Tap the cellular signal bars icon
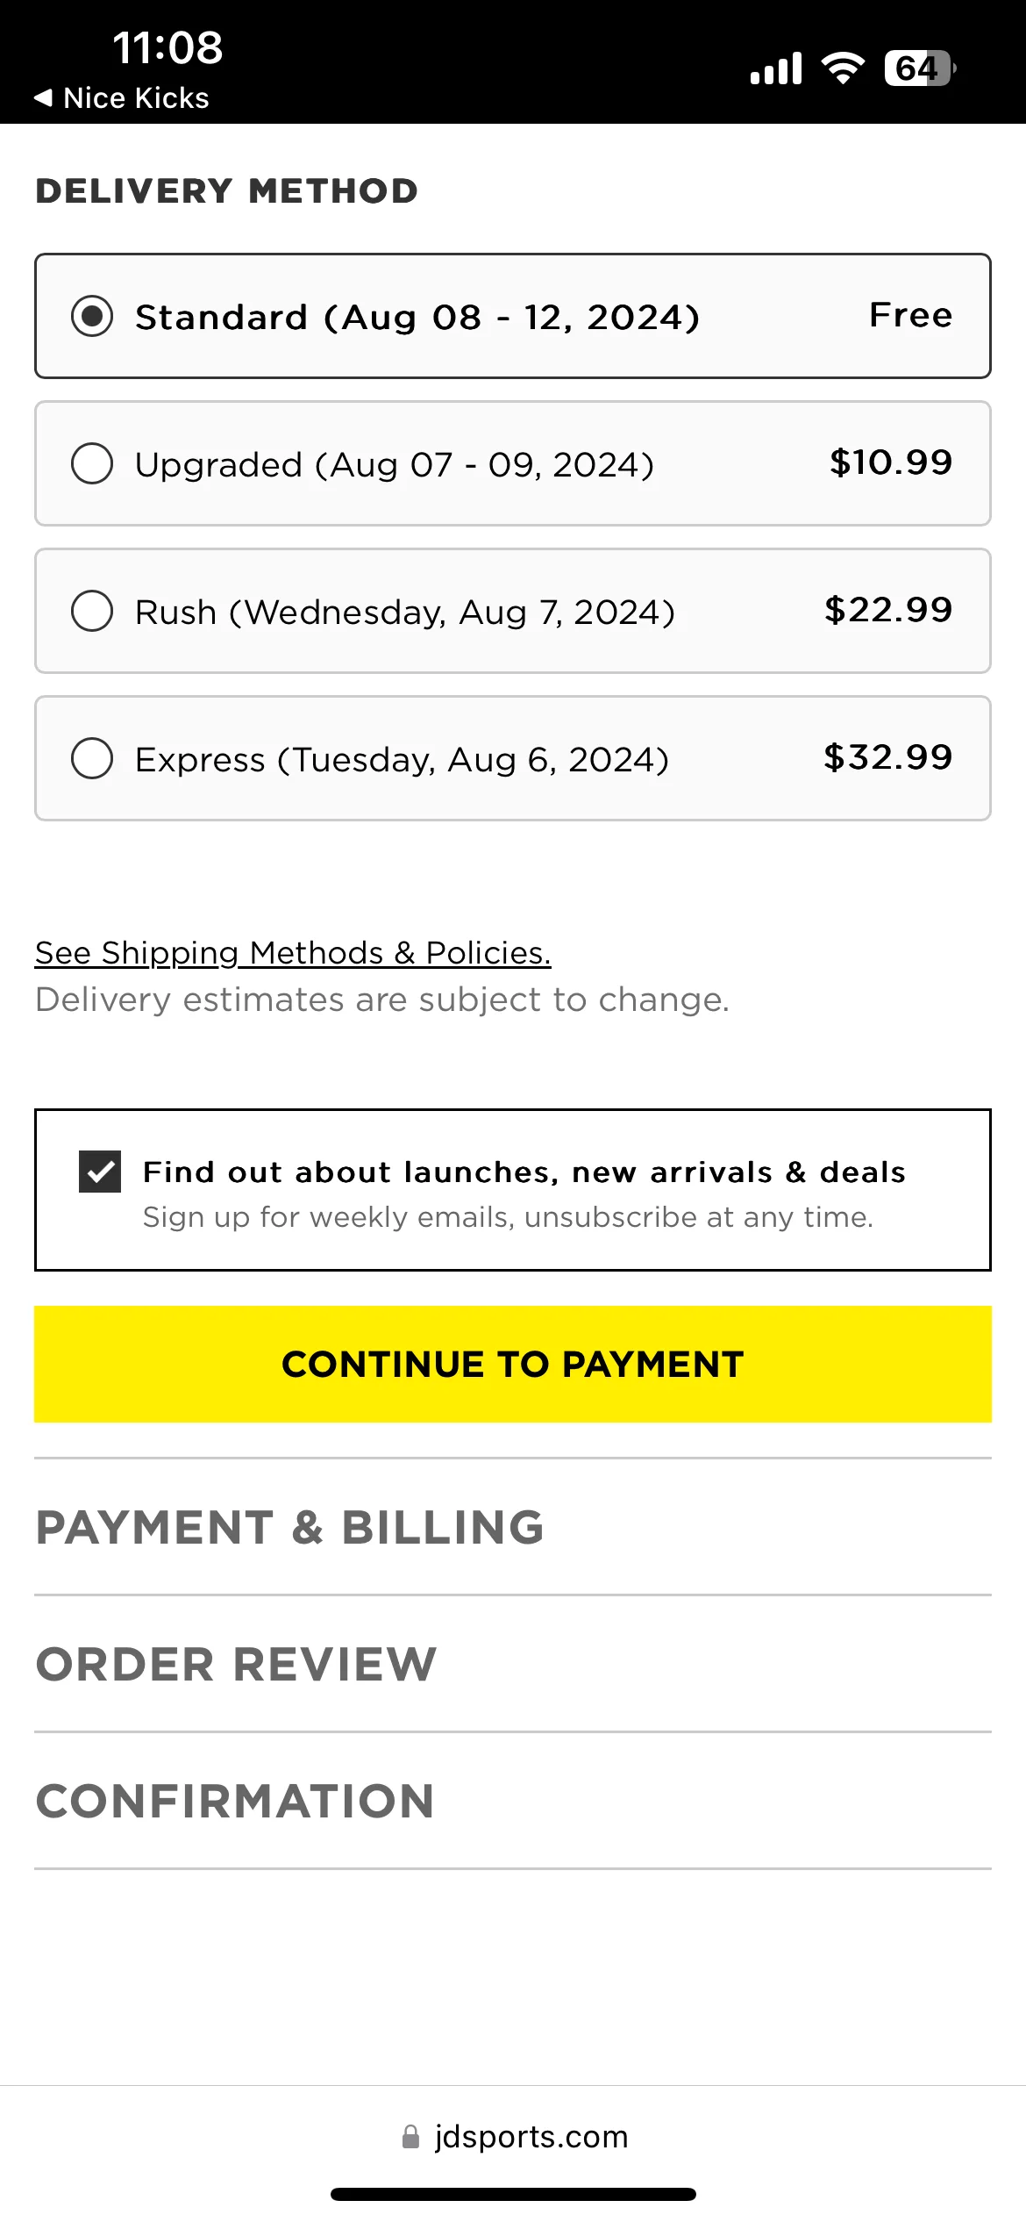The image size is (1026, 2222). [776, 68]
